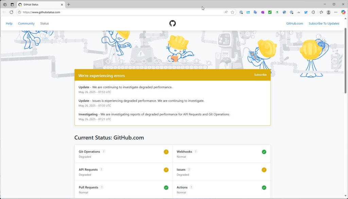Click the "Actions" component name

coord(182,187)
